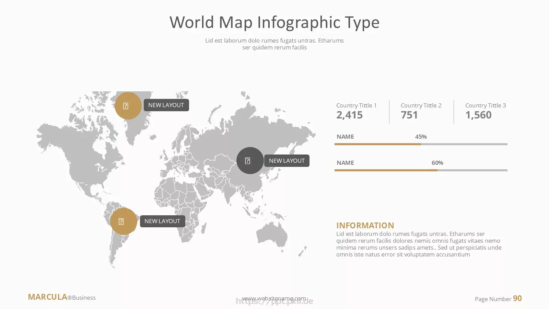Select the World Map Infographic Type title
The height and width of the screenshot is (309, 549).
tap(274, 22)
